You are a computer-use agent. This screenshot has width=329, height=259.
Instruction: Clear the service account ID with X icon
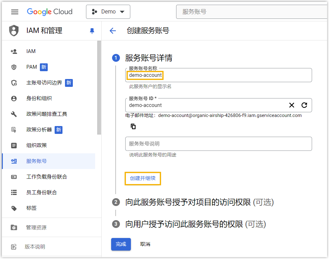tap(292, 105)
